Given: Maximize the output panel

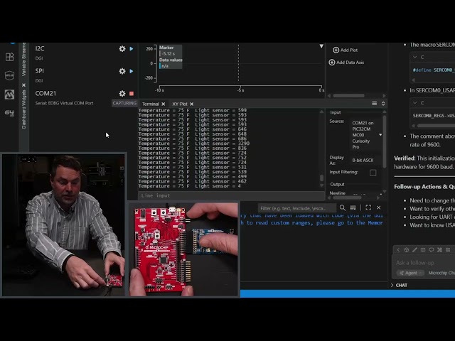Looking at the screenshot, I should click(368, 207).
